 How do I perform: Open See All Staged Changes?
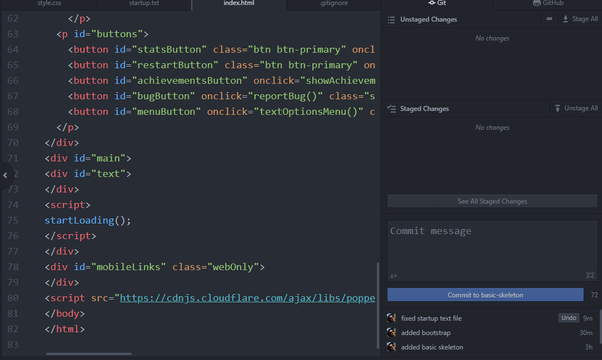pyautogui.click(x=492, y=201)
